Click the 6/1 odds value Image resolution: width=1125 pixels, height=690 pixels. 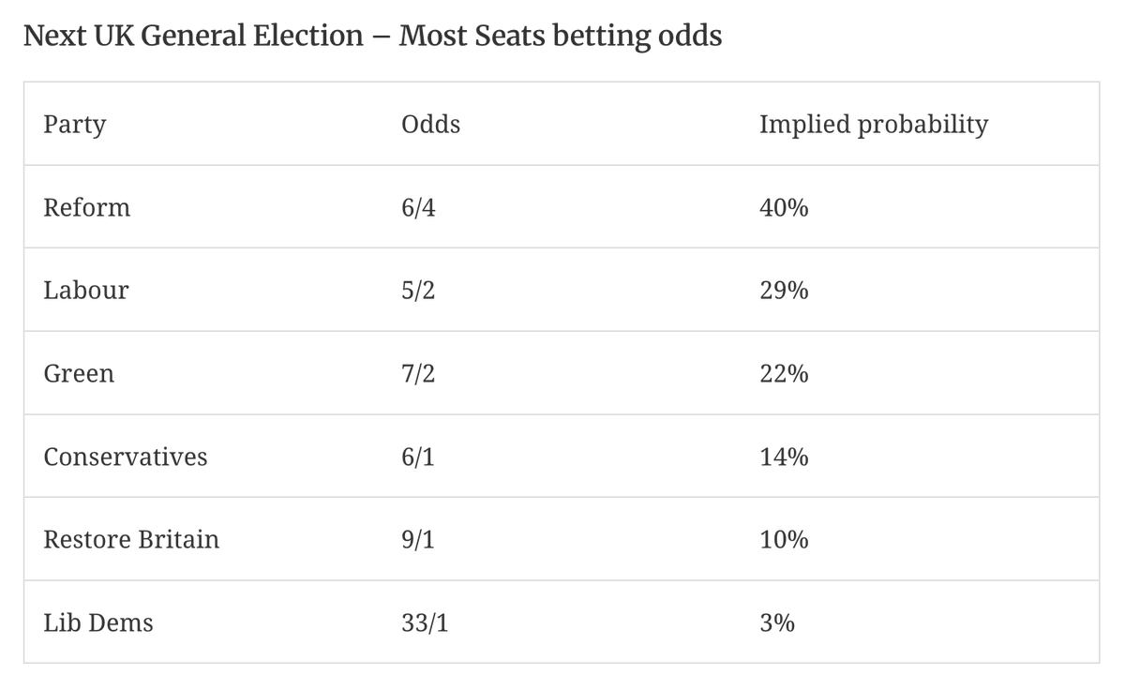click(418, 457)
